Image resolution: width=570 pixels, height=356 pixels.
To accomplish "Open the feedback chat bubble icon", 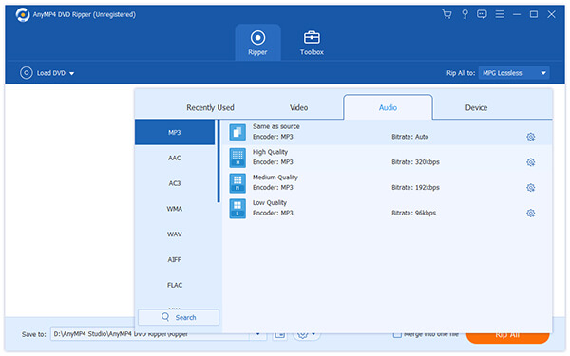I will point(482,14).
